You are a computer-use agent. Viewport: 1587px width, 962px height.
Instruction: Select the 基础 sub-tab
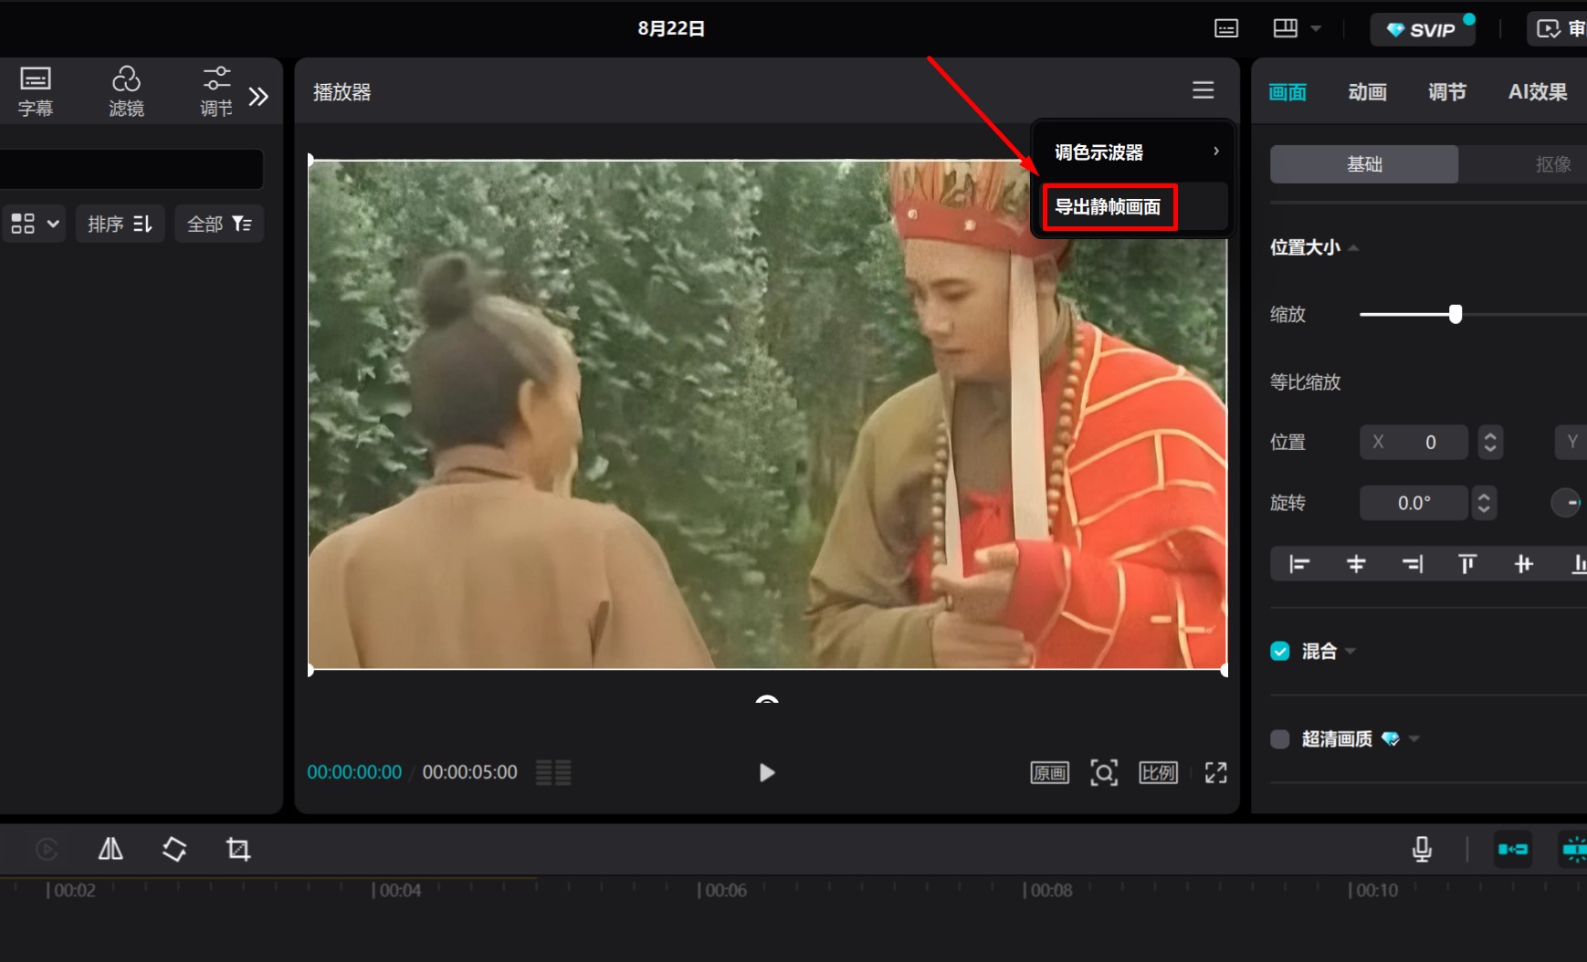coord(1364,164)
